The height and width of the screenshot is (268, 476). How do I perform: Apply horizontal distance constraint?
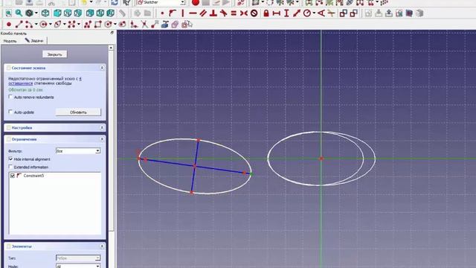pyautogui.click(x=276, y=13)
